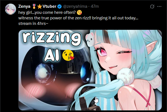The width and height of the screenshot is (167, 112).
Task: Open the @zenyahima handle link
Action: pos(75,6)
